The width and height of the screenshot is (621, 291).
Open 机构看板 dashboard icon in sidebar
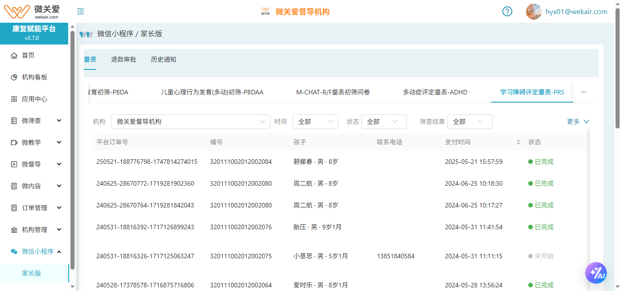coord(14,77)
